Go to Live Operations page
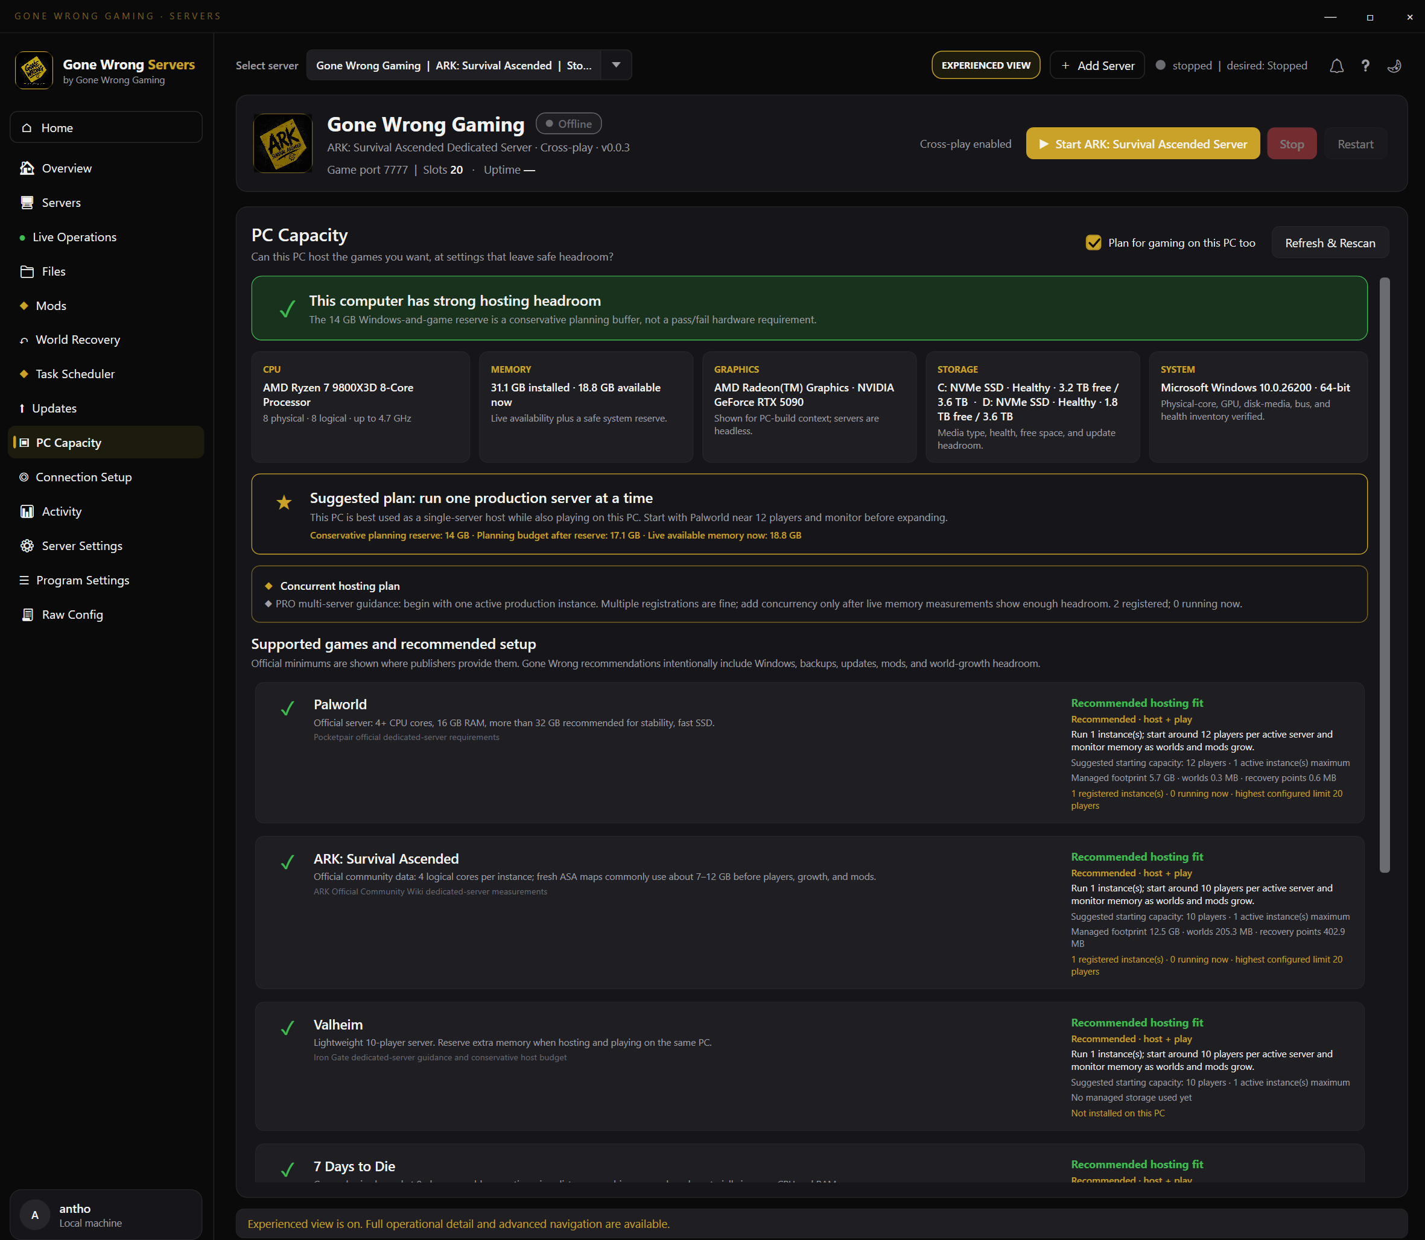 point(106,238)
